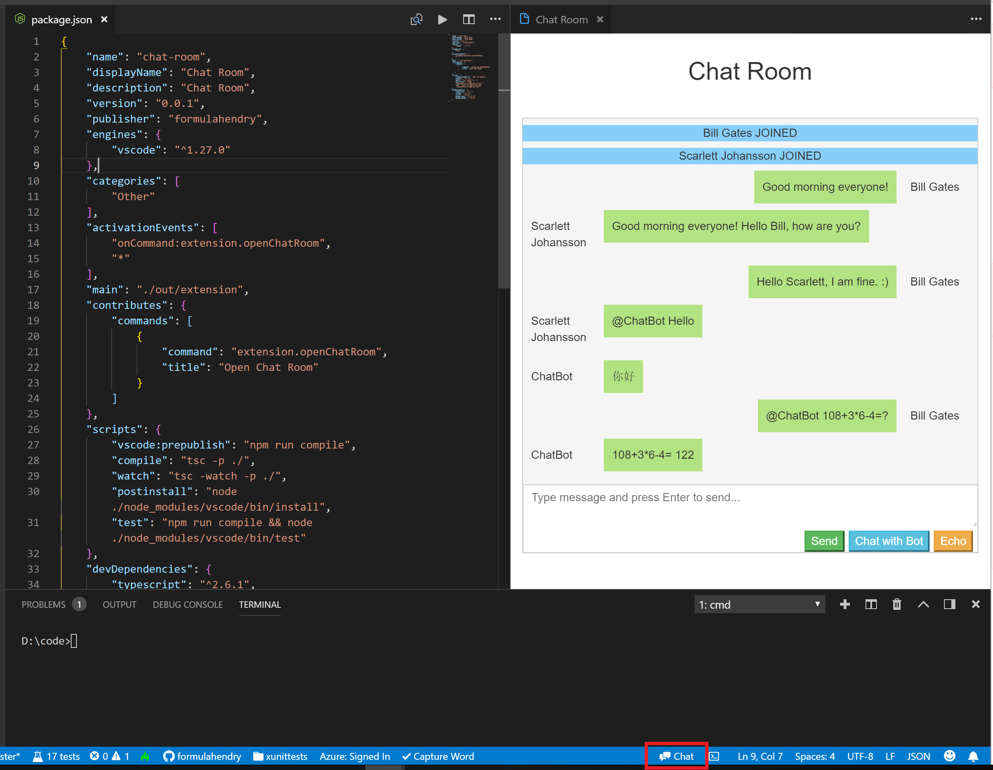The width and height of the screenshot is (993, 770).
Task: Click the Chat with Bot button
Action: point(888,540)
